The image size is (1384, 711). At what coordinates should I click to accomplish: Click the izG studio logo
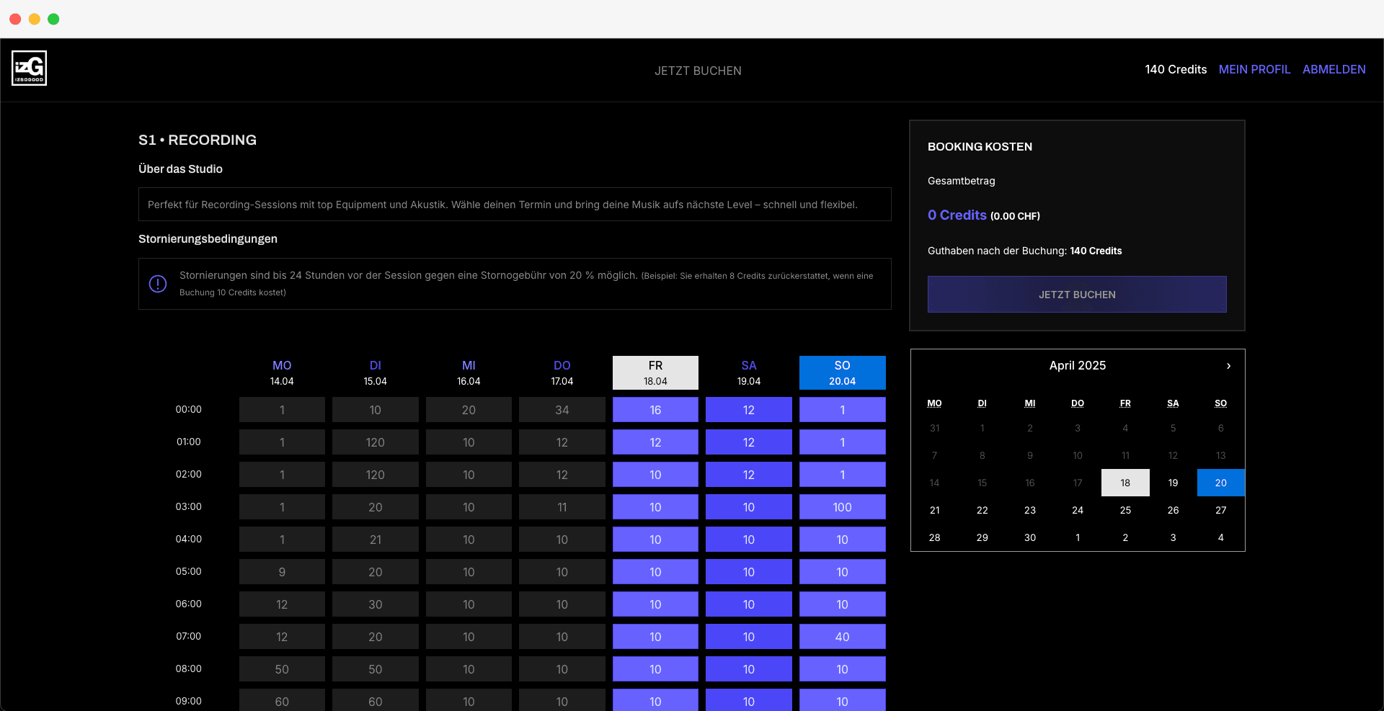coord(29,68)
